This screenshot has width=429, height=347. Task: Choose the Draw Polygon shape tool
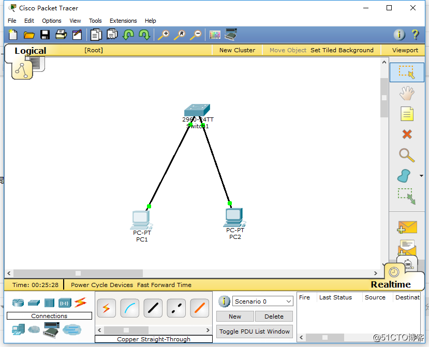(x=404, y=176)
